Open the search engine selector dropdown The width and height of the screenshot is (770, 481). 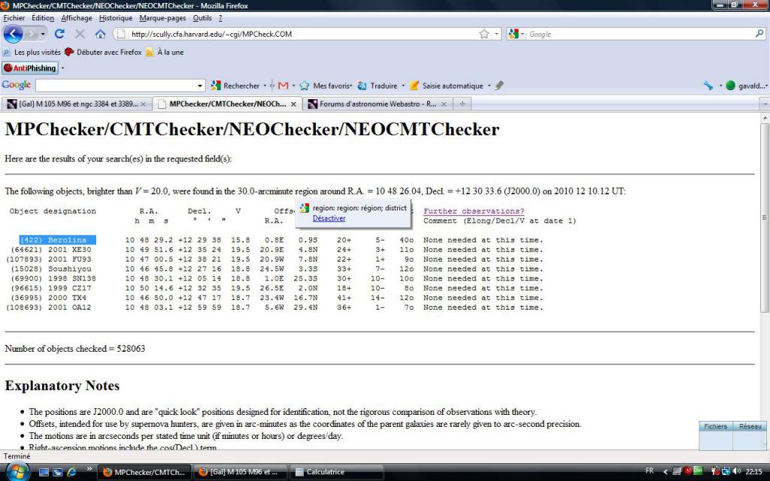(x=517, y=34)
